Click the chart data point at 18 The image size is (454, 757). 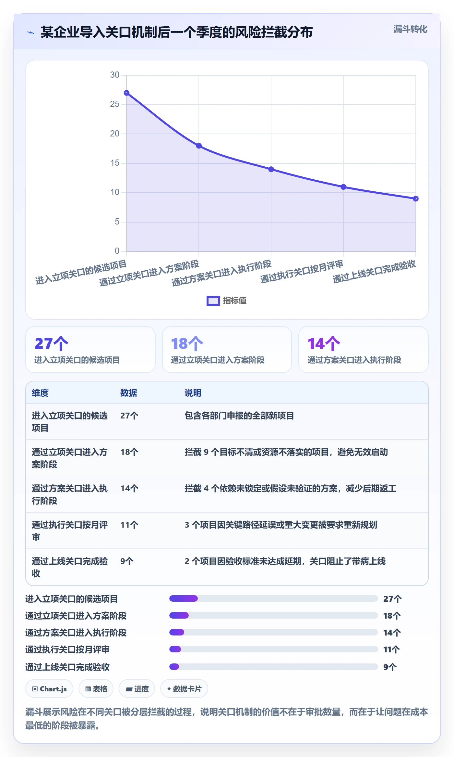(x=199, y=146)
